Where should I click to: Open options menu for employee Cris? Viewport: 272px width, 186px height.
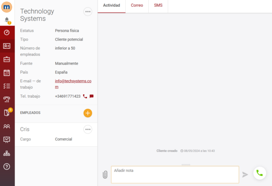(88, 129)
